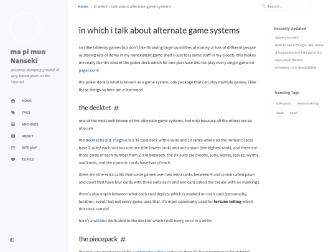Select the toki-pona trending tag
This screenshot has width=336, height=252.
click(x=284, y=103)
